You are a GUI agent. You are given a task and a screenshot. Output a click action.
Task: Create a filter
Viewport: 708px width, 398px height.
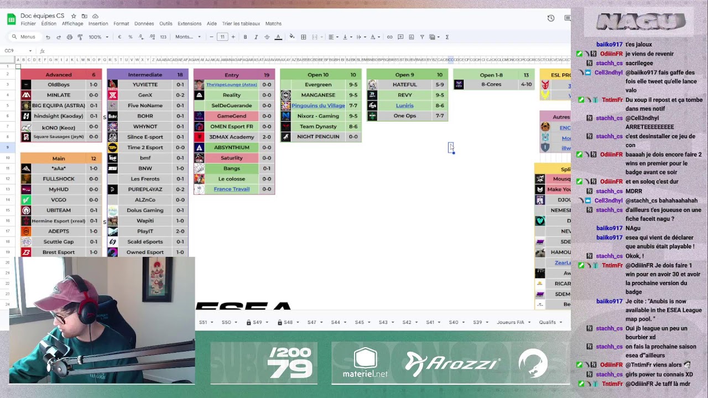[422, 37]
